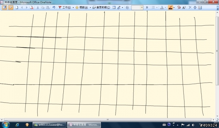Click the 標籤(A) tag star button
219x128 pixels.
point(81,8)
